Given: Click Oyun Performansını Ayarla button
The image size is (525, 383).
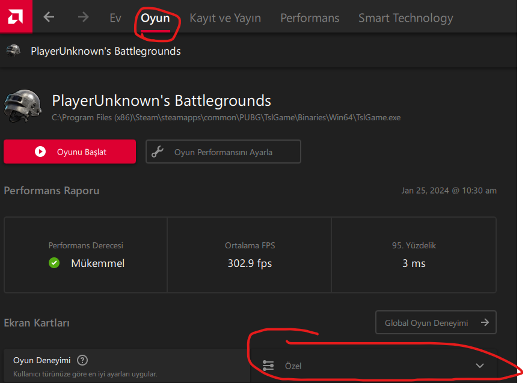Looking at the screenshot, I should (223, 152).
